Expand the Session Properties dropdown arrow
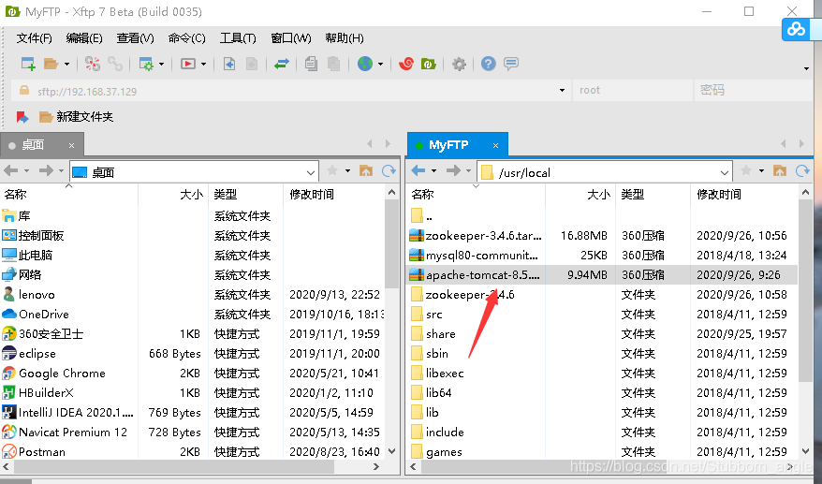 click(x=161, y=64)
